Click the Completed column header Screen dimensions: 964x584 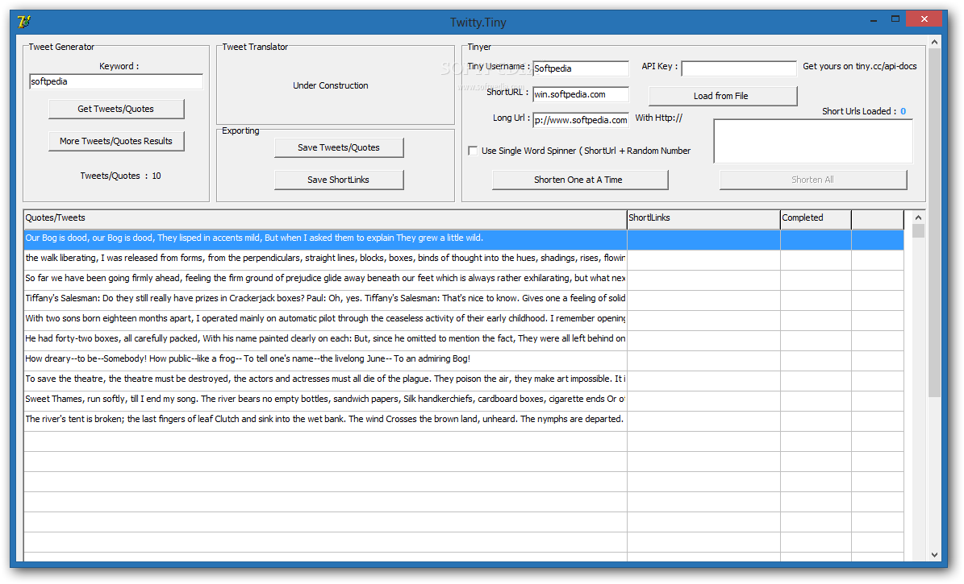816,218
